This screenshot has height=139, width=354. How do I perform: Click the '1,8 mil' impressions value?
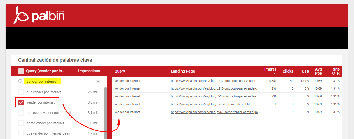(x=93, y=123)
